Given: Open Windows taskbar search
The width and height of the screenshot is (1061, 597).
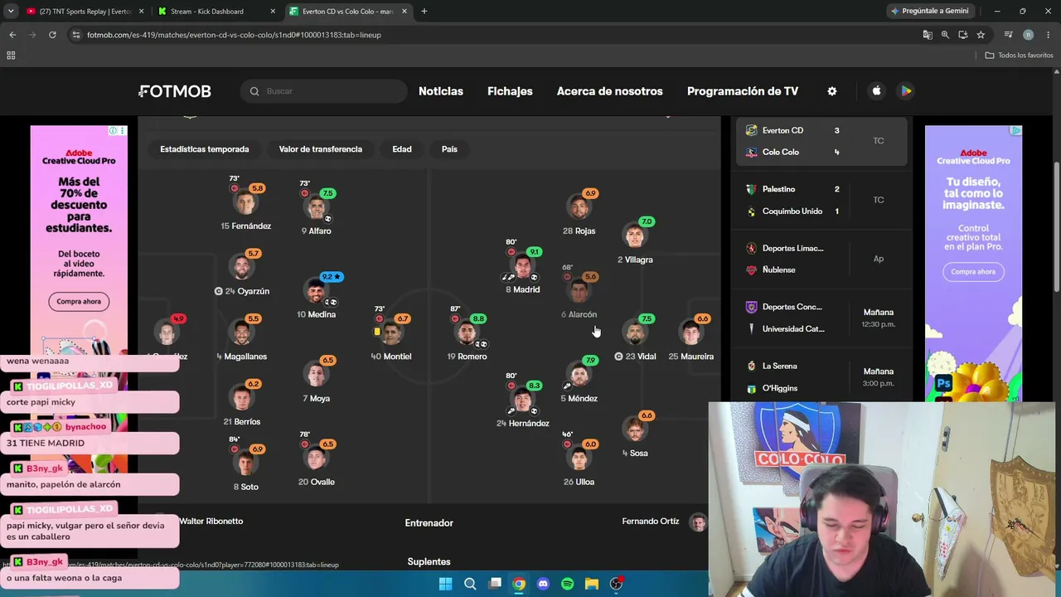Looking at the screenshot, I should click(x=470, y=584).
